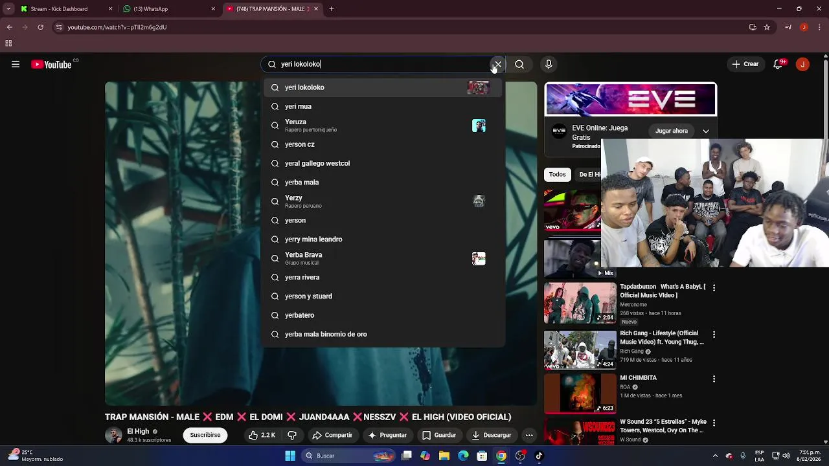Clear the search box with X
829x466 pixels.
(x=497, y=64)
